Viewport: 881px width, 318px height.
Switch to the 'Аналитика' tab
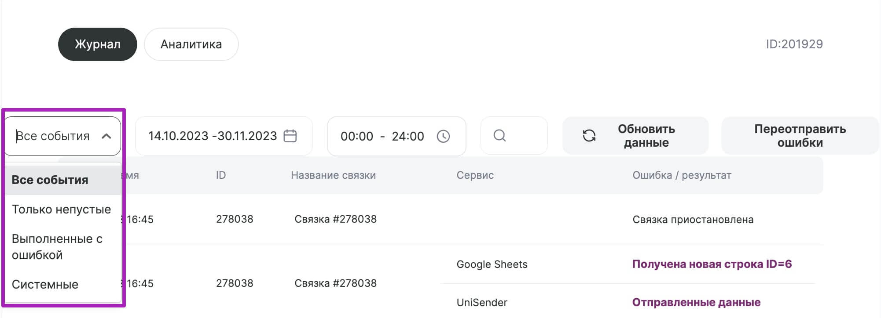191,44
